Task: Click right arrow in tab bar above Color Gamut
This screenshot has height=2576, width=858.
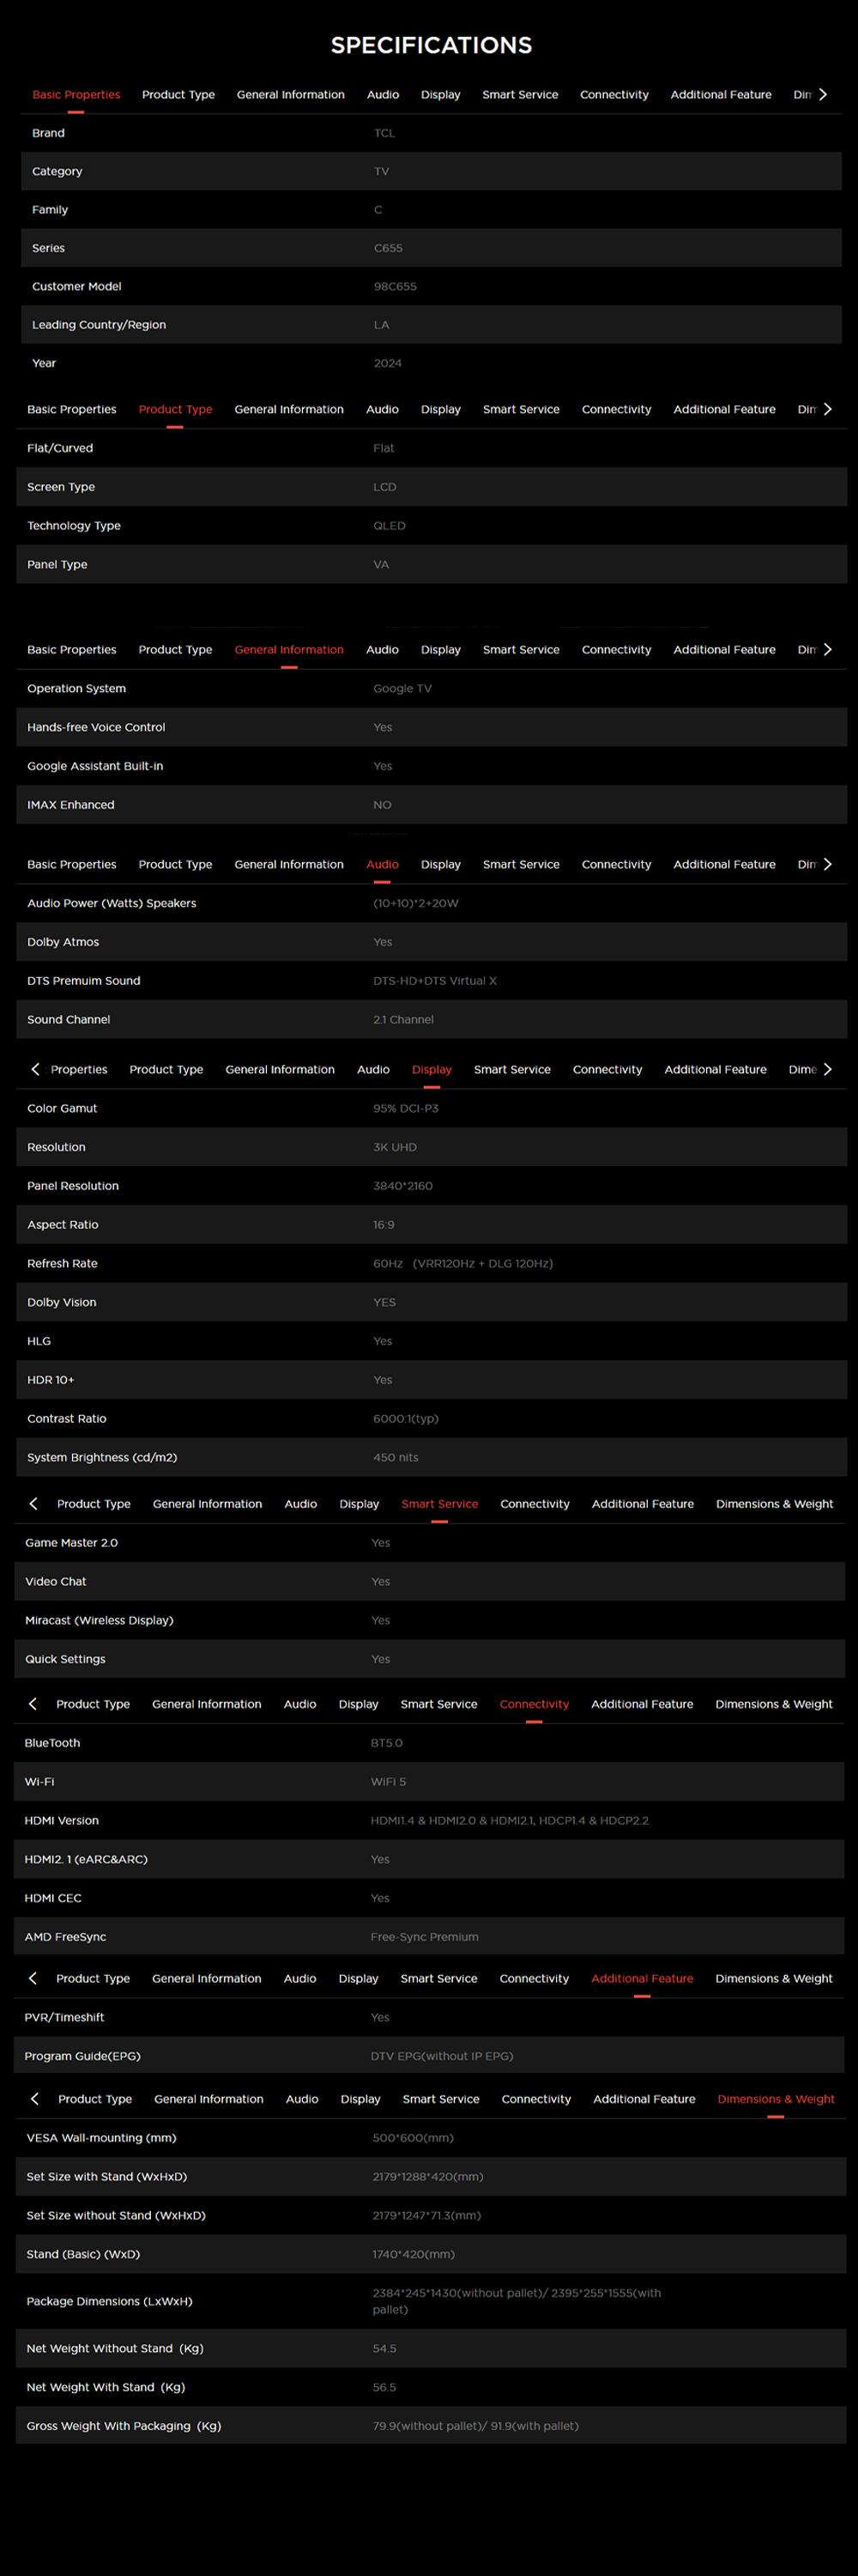Action: pyautogui.click(x=827, y=1070)
